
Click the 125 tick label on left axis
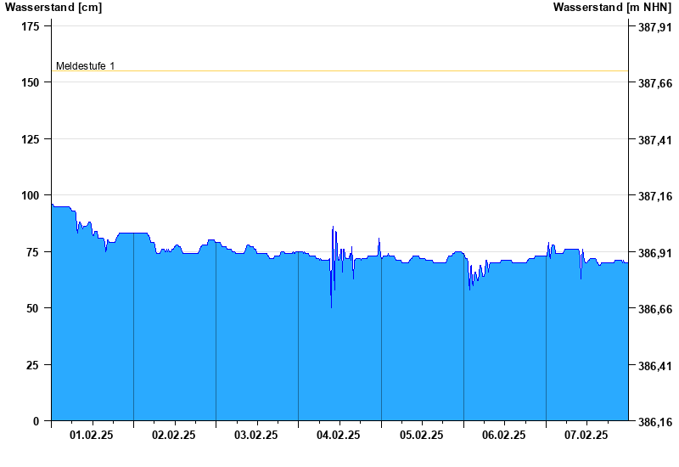(30, 139)
